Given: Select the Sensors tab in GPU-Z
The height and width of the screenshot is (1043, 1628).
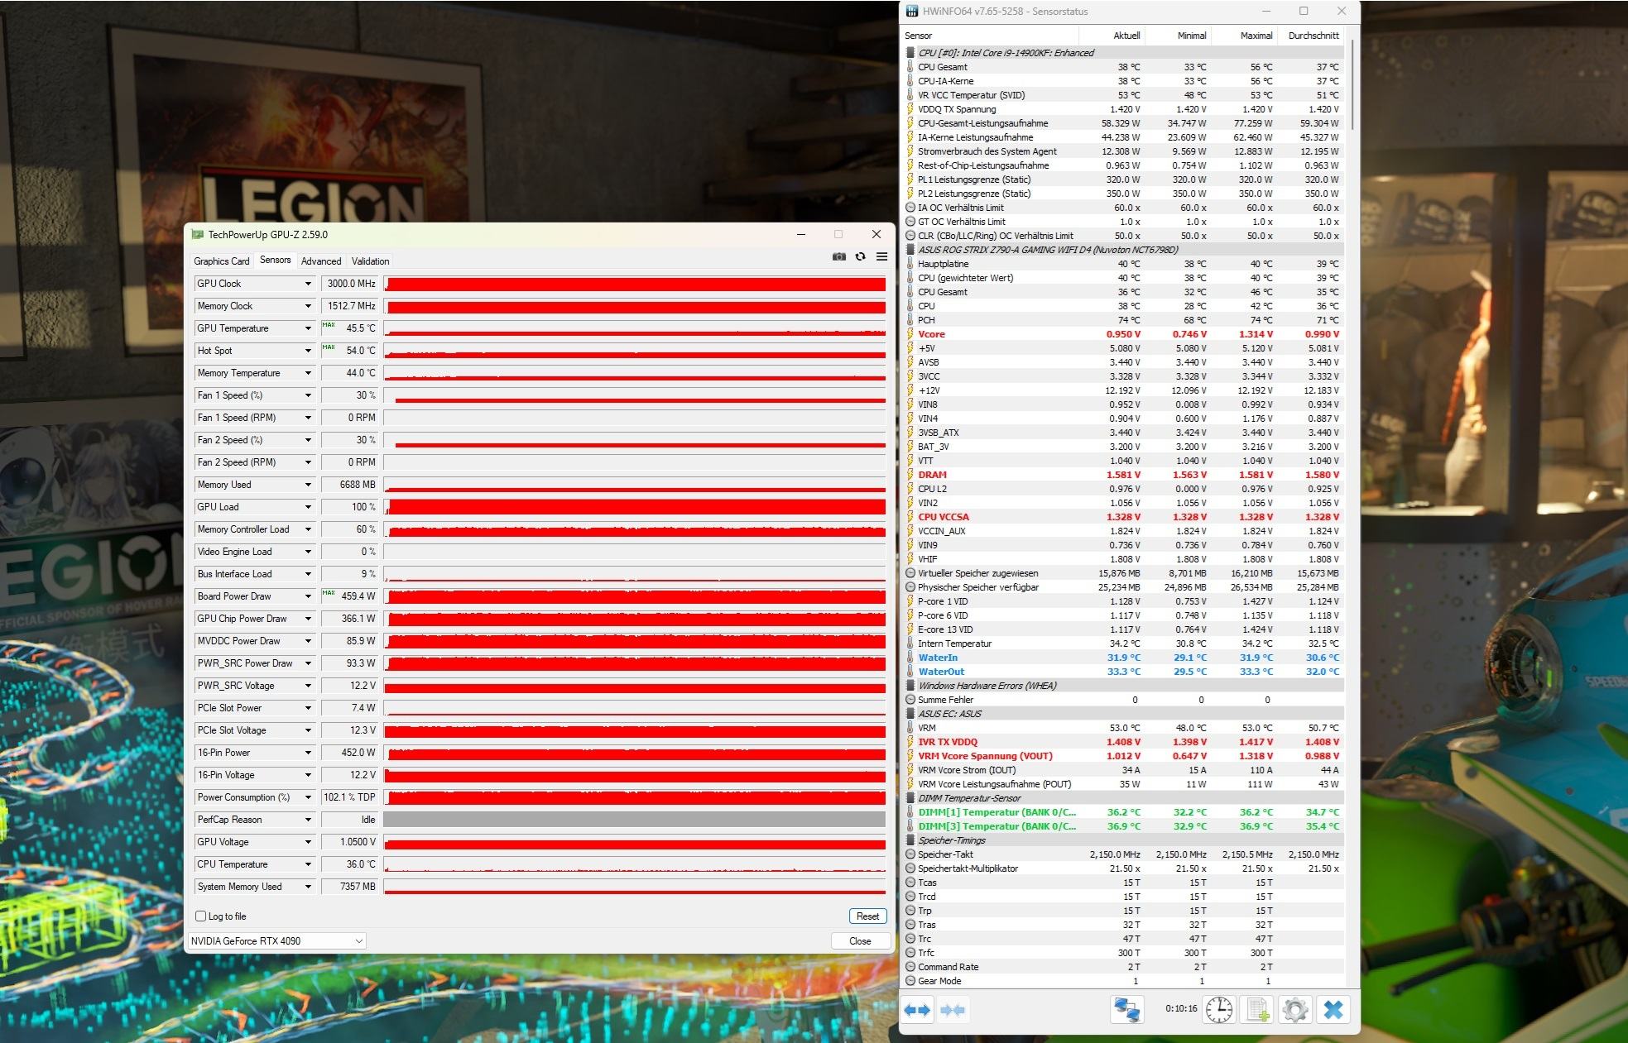Looking at the screenshot, I should pyautogui.click(x=275, y=260).
